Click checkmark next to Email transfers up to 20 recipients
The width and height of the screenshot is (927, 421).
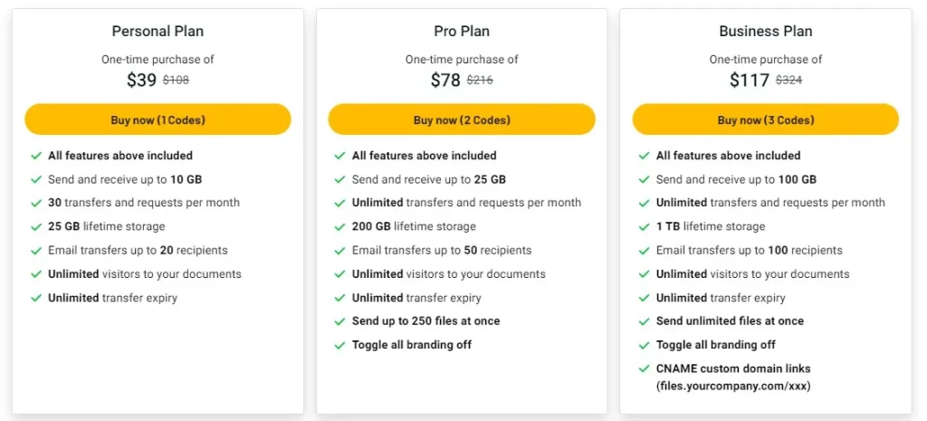(36, 251)
